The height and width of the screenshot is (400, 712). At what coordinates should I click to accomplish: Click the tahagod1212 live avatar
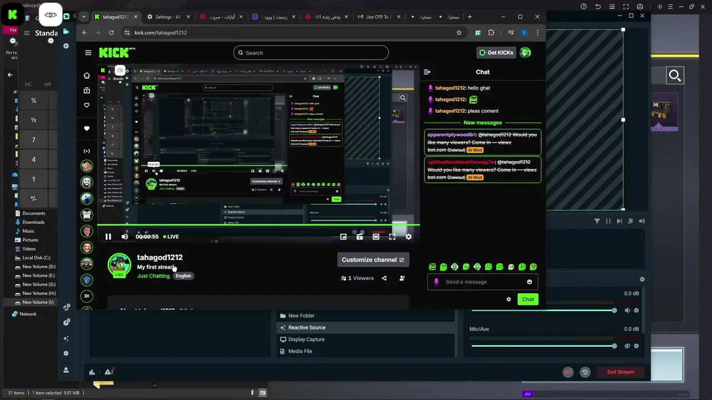119,265
